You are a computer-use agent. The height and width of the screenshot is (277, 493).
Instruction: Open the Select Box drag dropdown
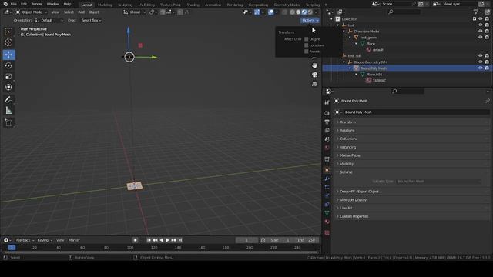click(x=91, y=20)
